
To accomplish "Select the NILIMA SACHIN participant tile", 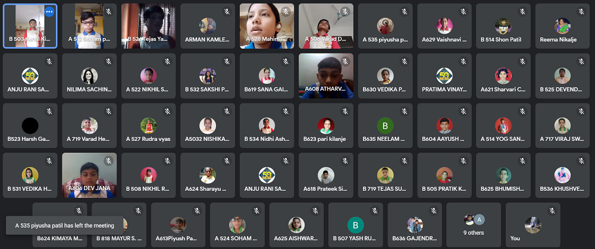I will click(90, 76).
